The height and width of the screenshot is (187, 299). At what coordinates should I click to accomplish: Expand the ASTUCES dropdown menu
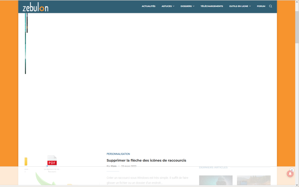[x=168, y=6]
